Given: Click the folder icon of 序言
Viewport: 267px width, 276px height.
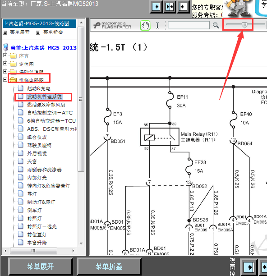Looking at the screenshot, I should click(x=13, y=55).
